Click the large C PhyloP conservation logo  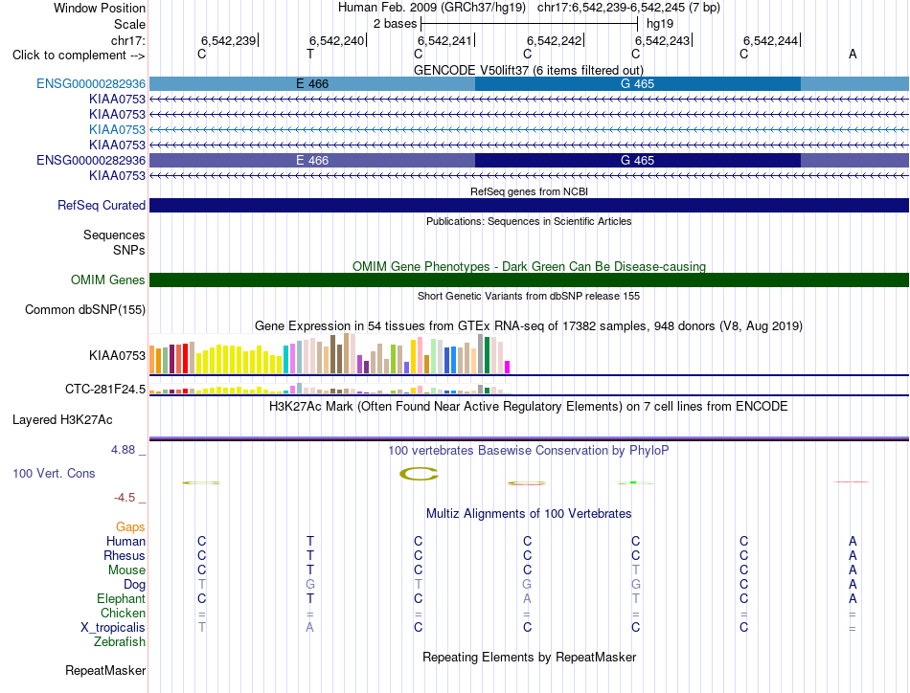[x=419, y=474]
